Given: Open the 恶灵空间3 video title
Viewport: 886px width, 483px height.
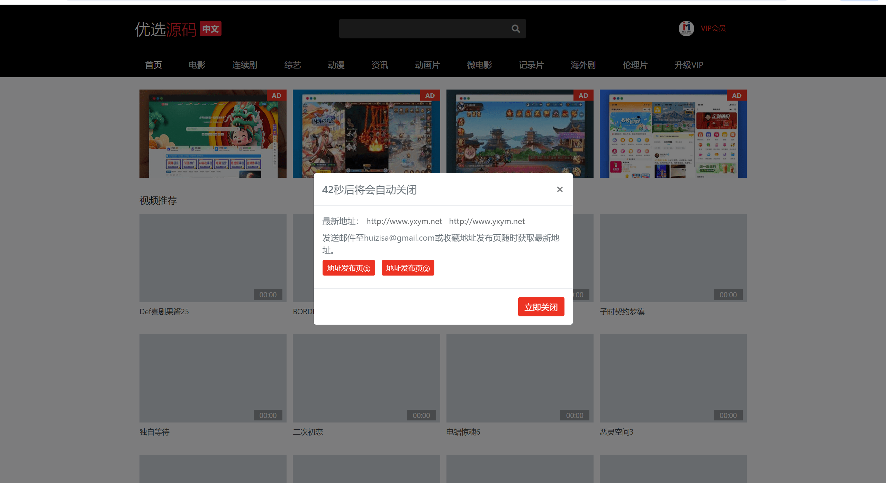Looking at the screenshot, I should (x=616, y=432).
